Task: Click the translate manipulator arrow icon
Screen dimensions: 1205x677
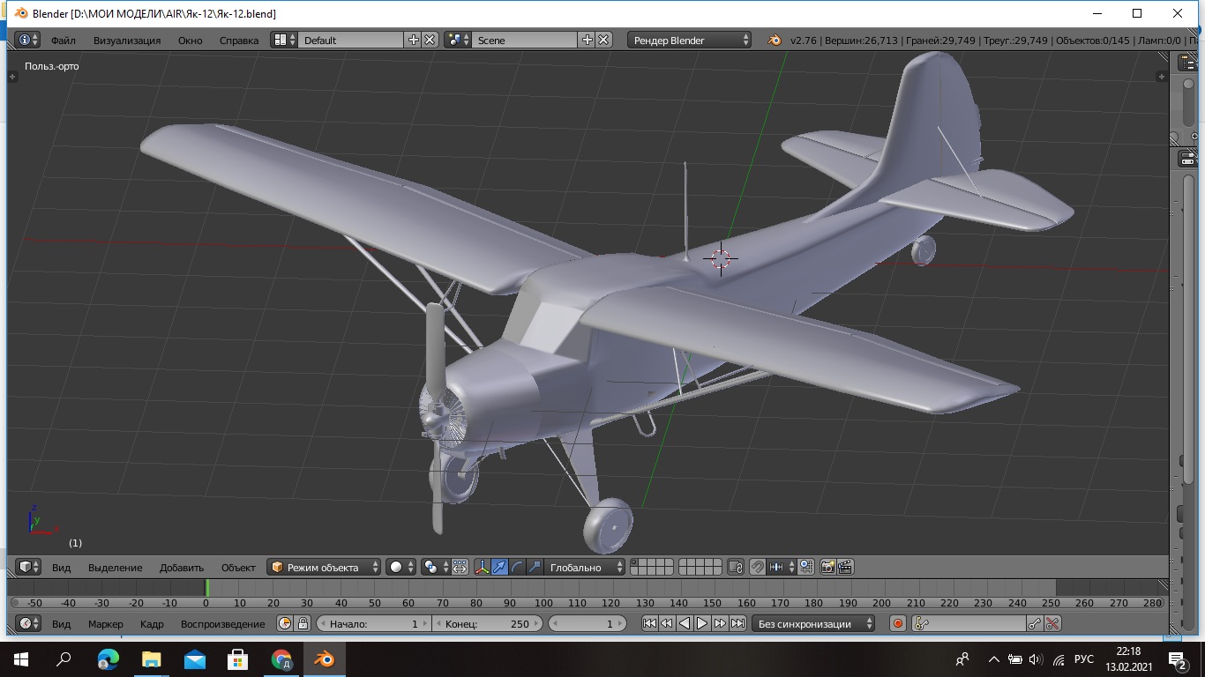Action: pyautogui.click(x=500, y=568)
